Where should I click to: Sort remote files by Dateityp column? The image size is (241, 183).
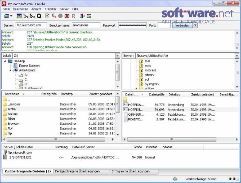point(177,94)
